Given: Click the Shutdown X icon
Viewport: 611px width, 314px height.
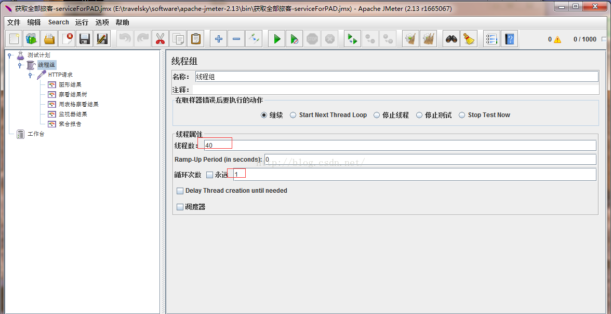Looking at the screenshot, I should 329,39.
